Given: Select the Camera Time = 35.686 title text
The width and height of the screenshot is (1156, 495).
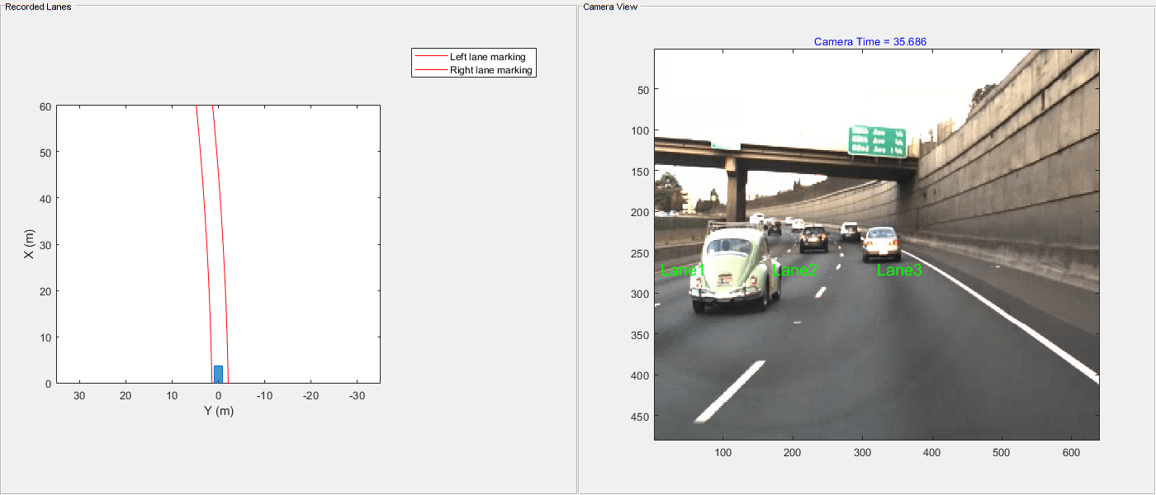Looking at the screenshot, I should pyautogui.click(x=869, y=41).
